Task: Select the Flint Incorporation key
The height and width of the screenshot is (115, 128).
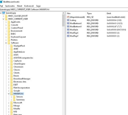Action: (22, 88)
